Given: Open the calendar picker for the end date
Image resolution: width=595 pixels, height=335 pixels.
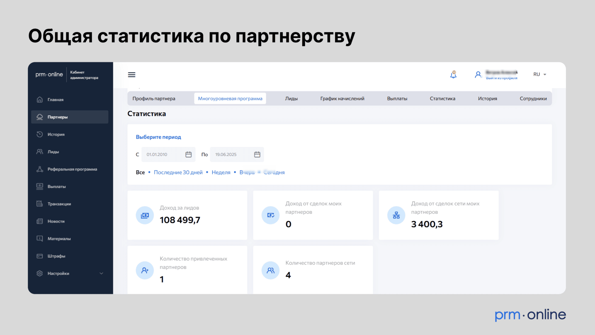Looking at the screenshot, I should pos(257,155).
